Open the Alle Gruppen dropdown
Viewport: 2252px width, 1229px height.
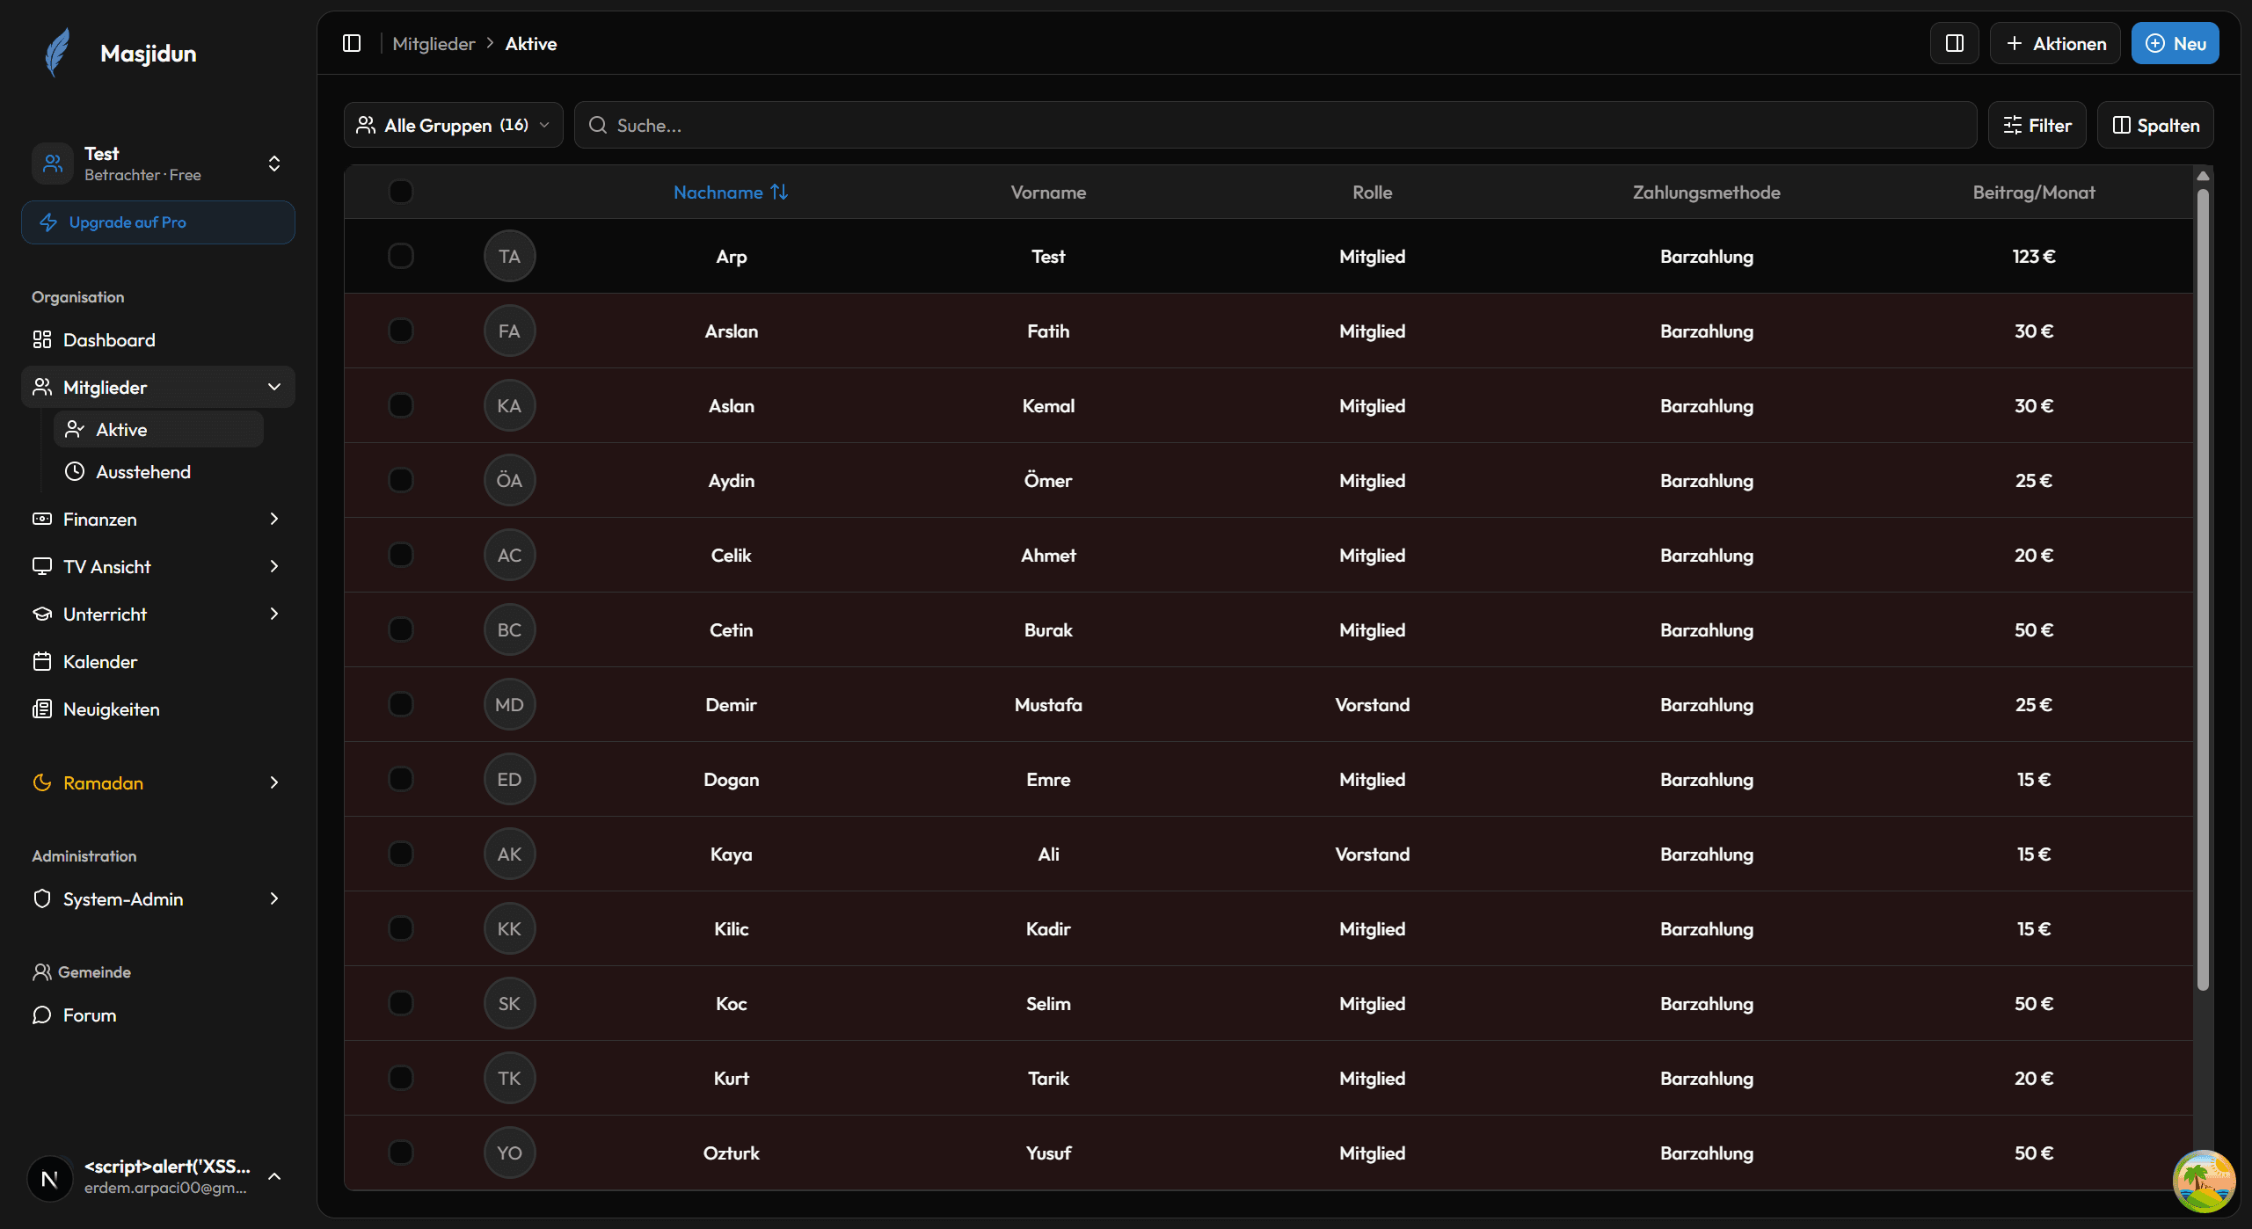coord(453,125)
